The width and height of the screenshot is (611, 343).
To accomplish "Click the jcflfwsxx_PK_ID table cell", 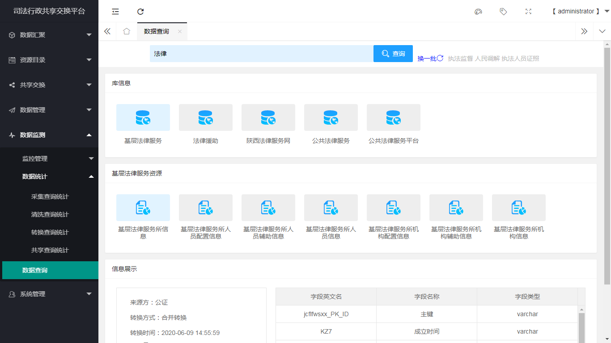I will coord(326,314).
